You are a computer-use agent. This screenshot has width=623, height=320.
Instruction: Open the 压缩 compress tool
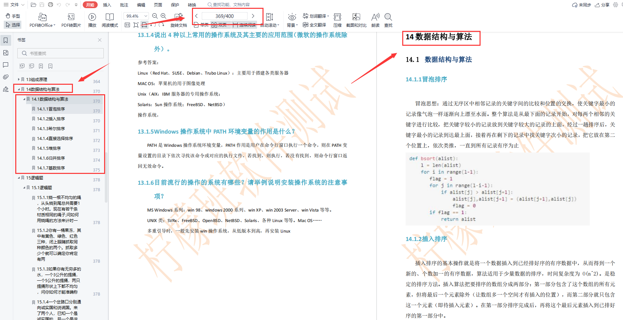337,20
